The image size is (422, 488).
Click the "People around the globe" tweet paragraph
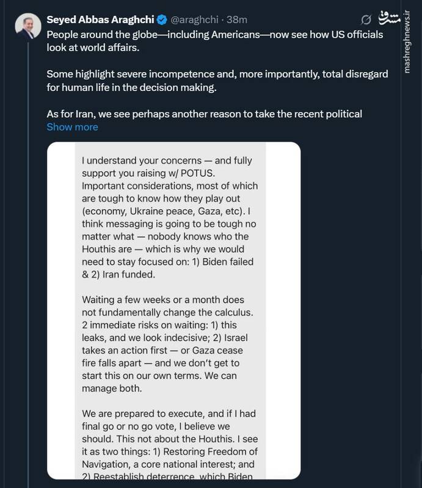[215, 40]
